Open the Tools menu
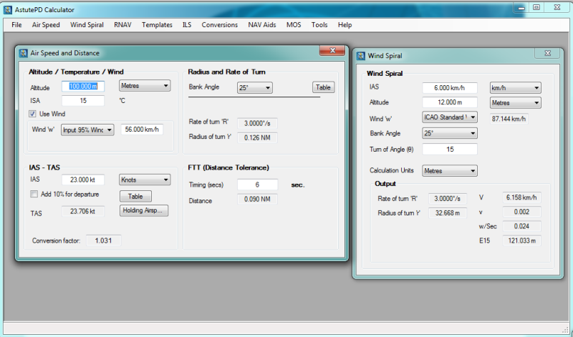The height and width of the screenshot is (337, 573). [x=319, y=25]
